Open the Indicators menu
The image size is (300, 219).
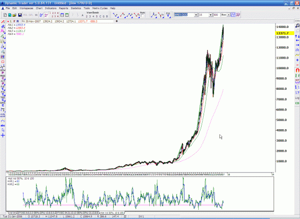click(x=50, y=8)
